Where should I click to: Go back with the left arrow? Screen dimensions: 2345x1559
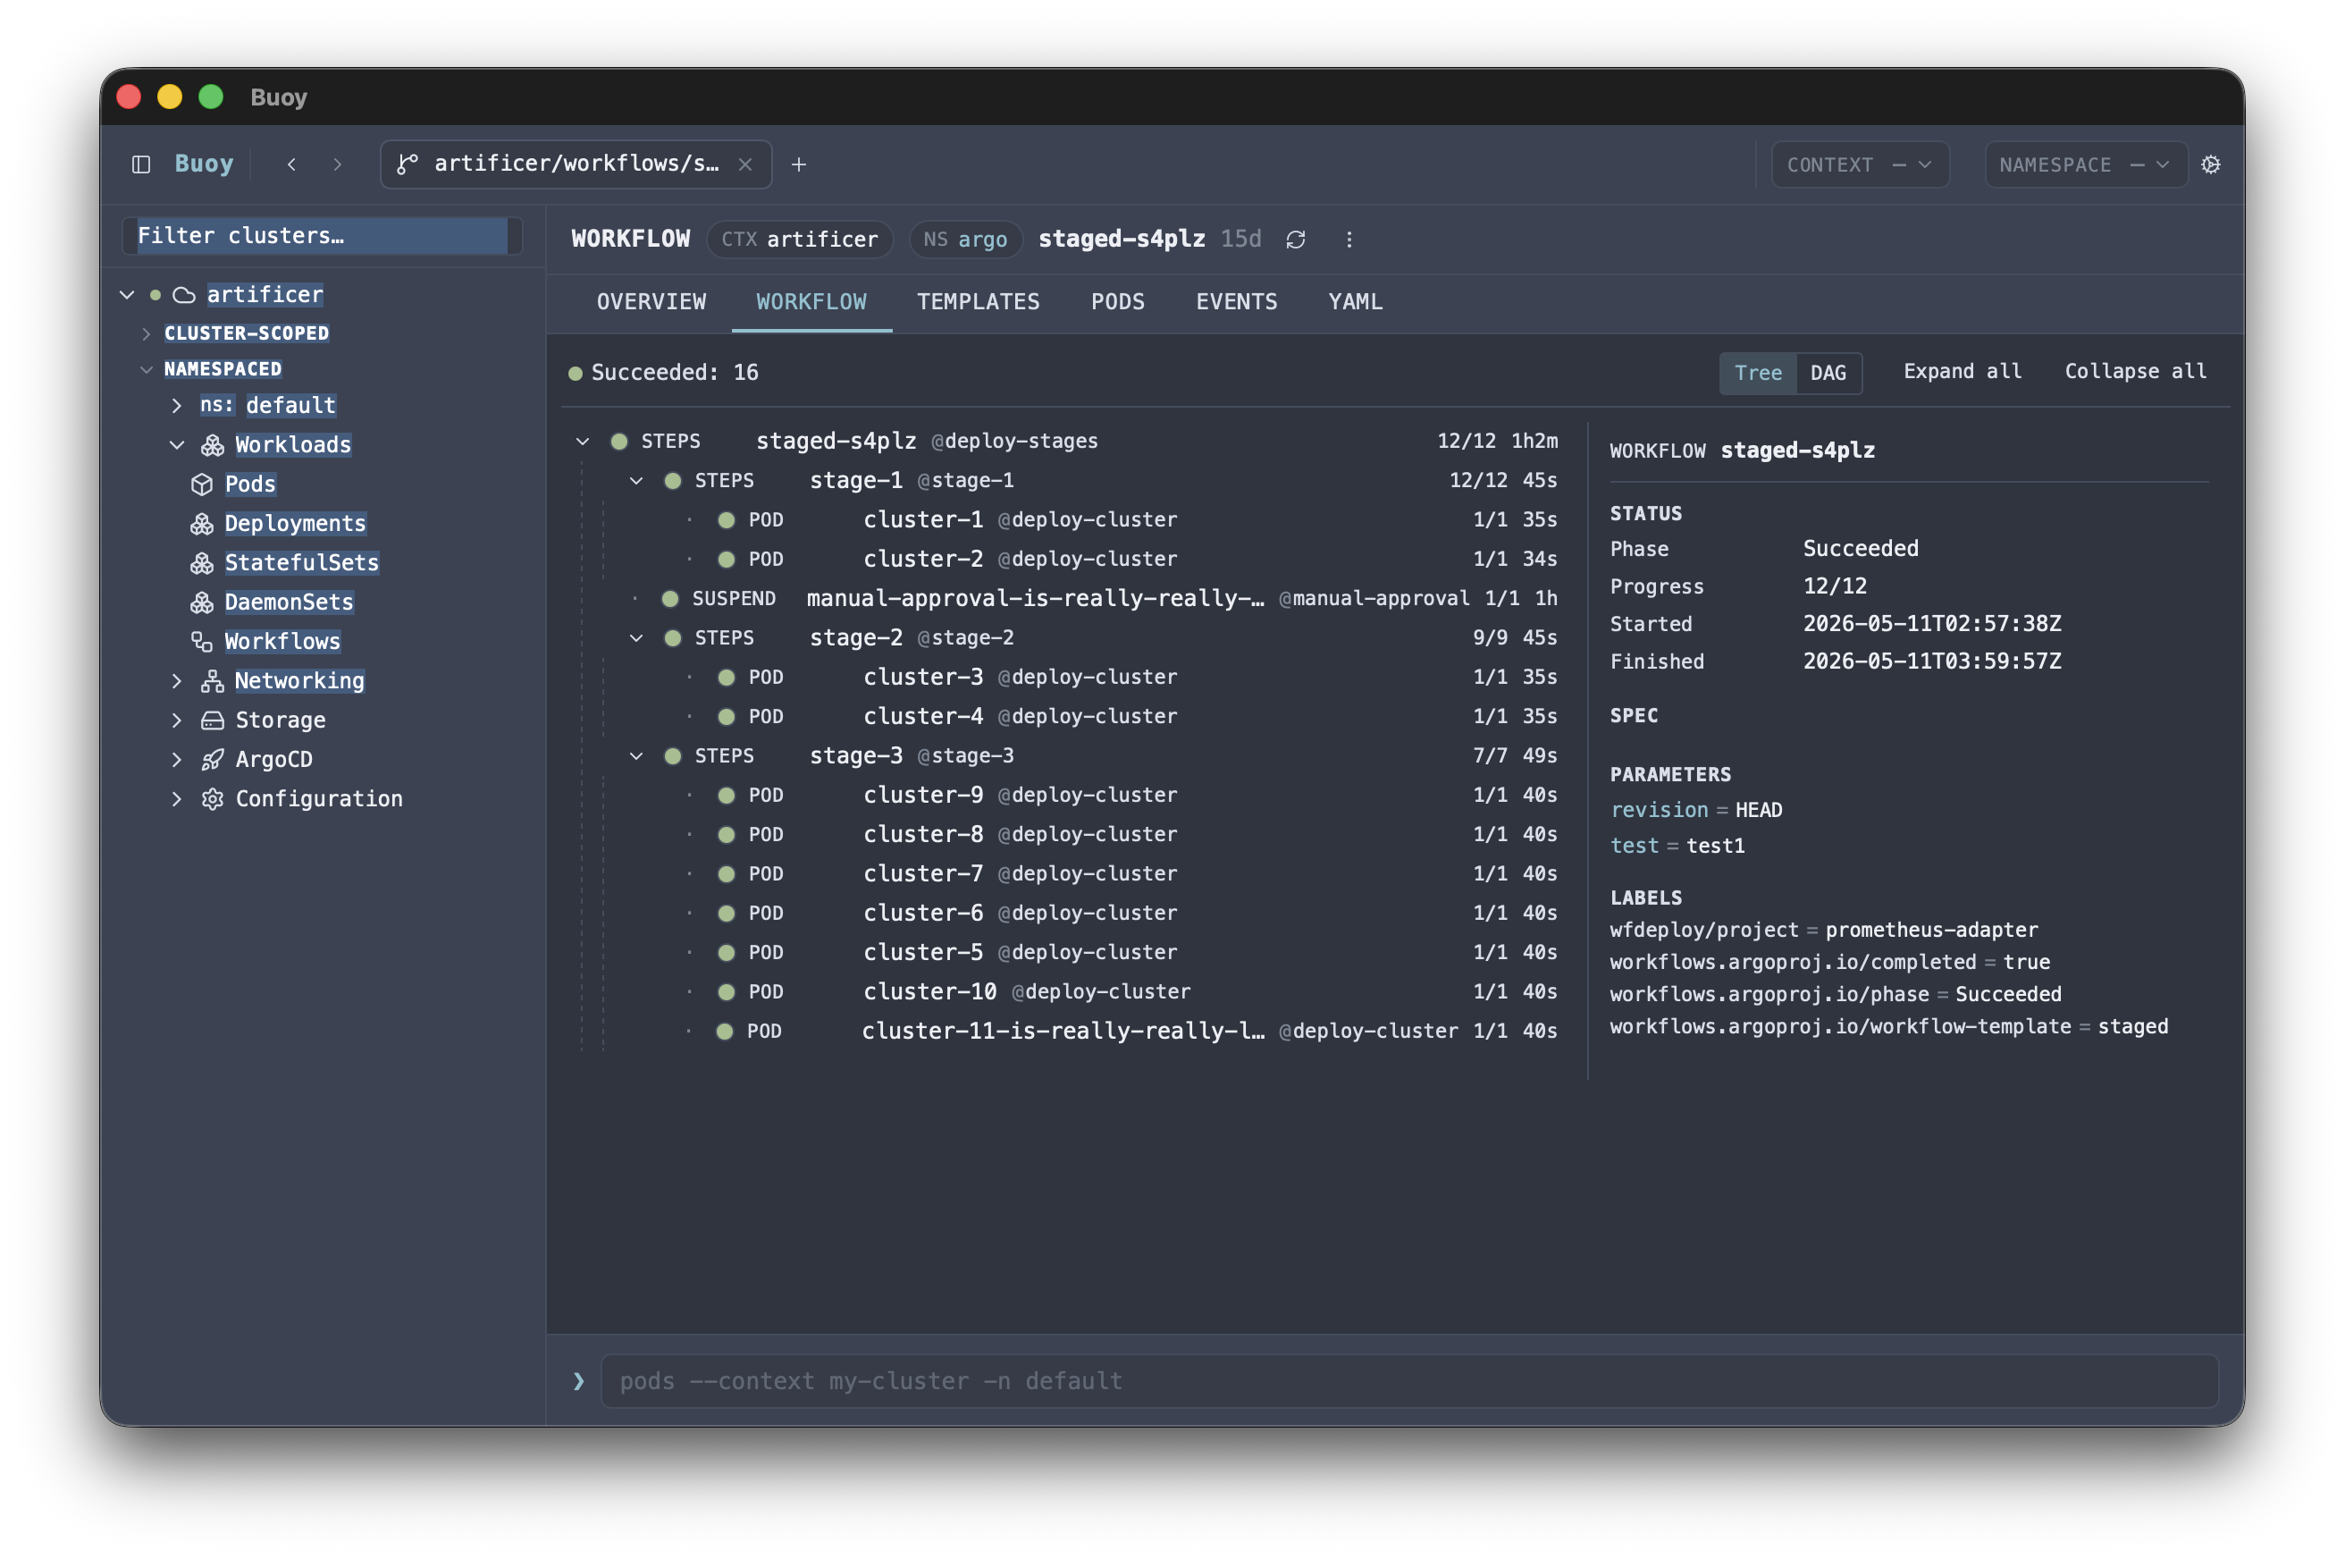coord(291,164)
